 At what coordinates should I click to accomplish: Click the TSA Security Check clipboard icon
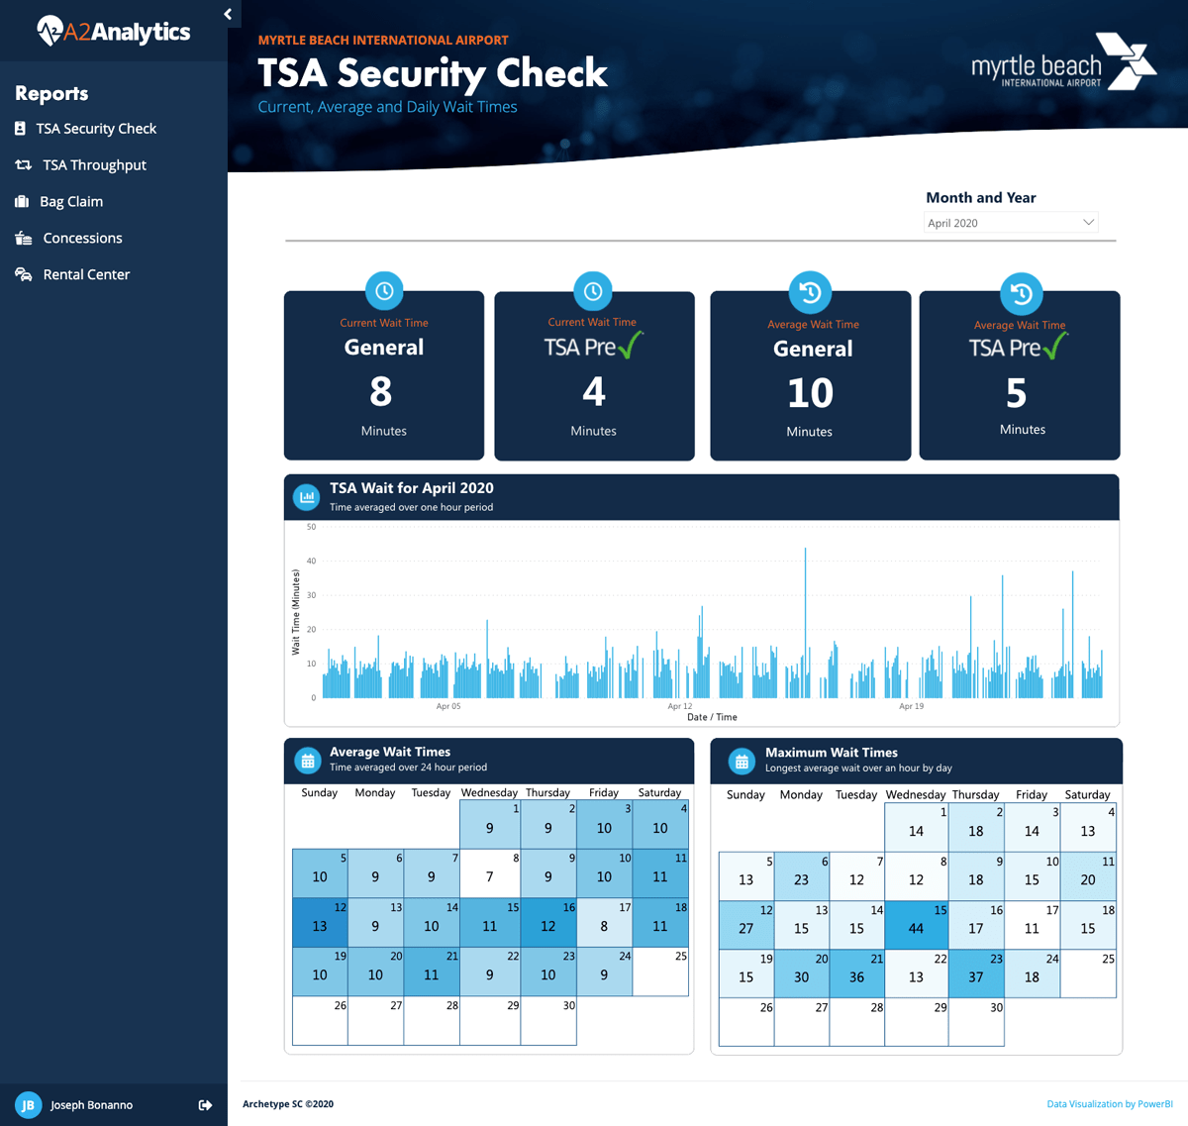tap(21, 129)
